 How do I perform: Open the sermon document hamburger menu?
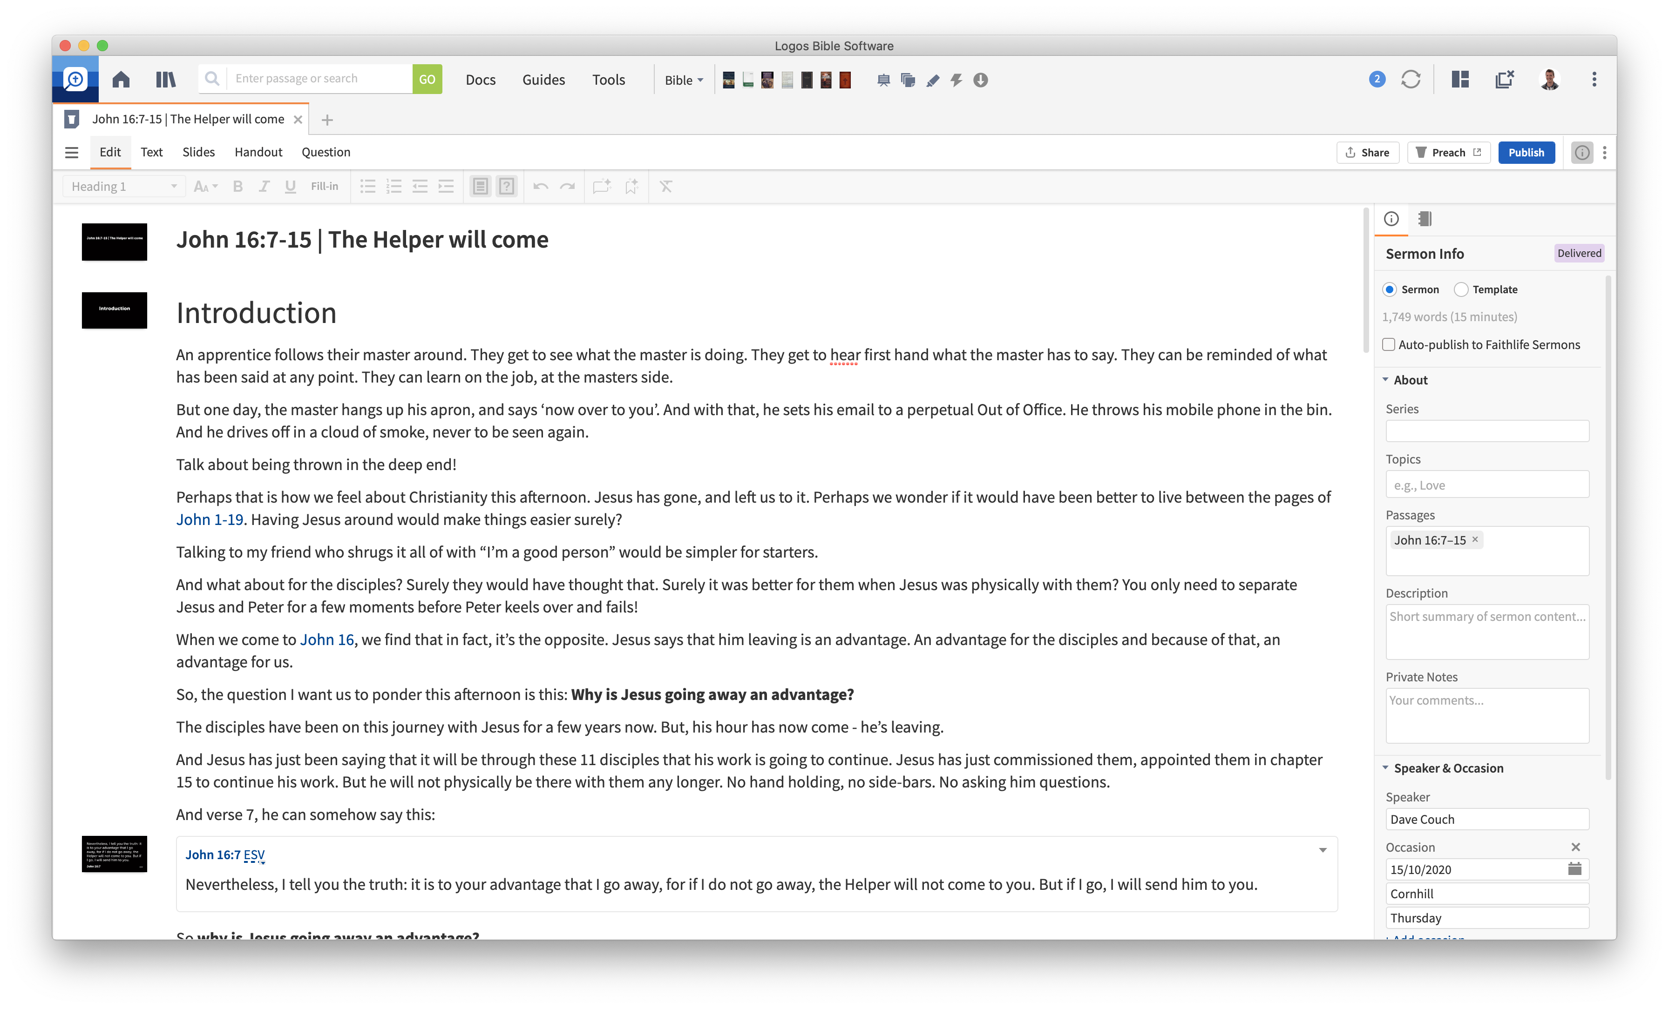tap(71, 152)
